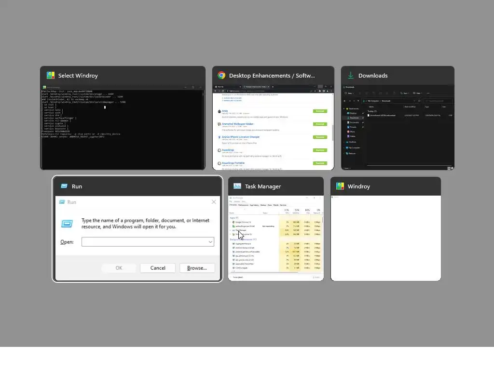Click the green download arrow icon beside Downloads
494x370 pixels.
tap(351, 75)
